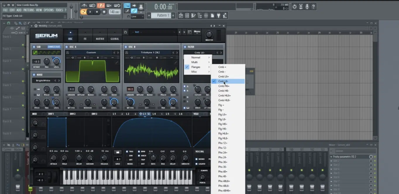Click the LFO shape folder icon
This screenshot has width=399, height=194.
click(x=118, y=152)
